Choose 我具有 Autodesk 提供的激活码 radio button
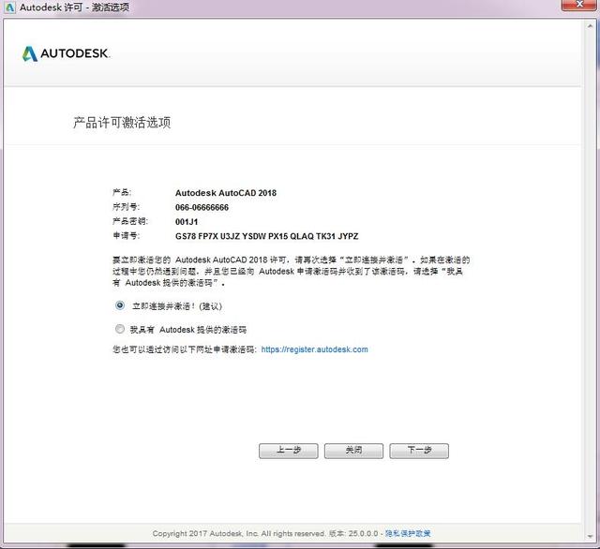The height and width of the screenshot is (549, 600). coord(120,329)
